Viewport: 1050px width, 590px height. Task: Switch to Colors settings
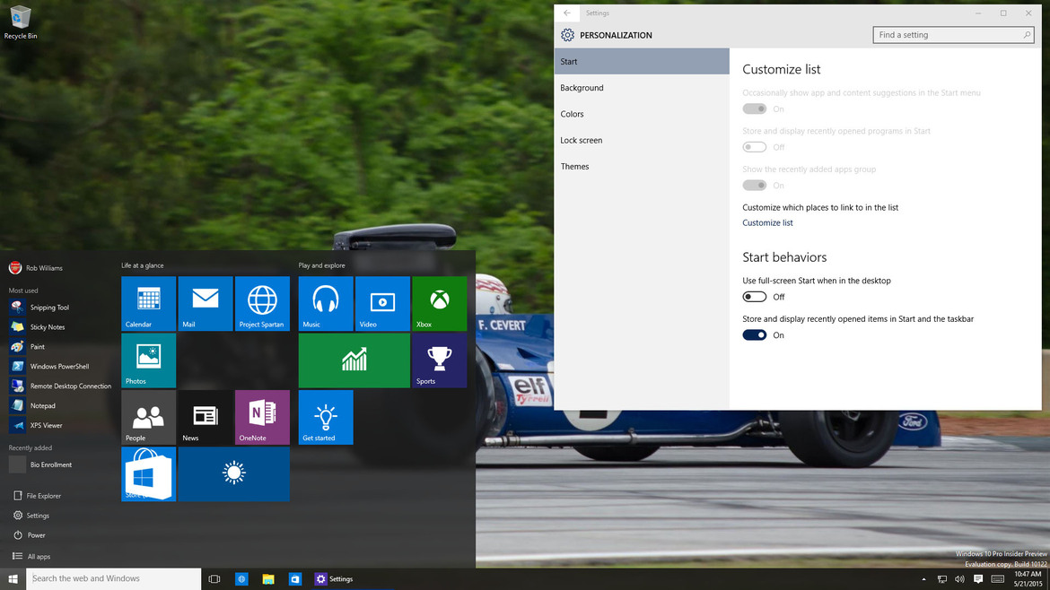coord(642,114)
